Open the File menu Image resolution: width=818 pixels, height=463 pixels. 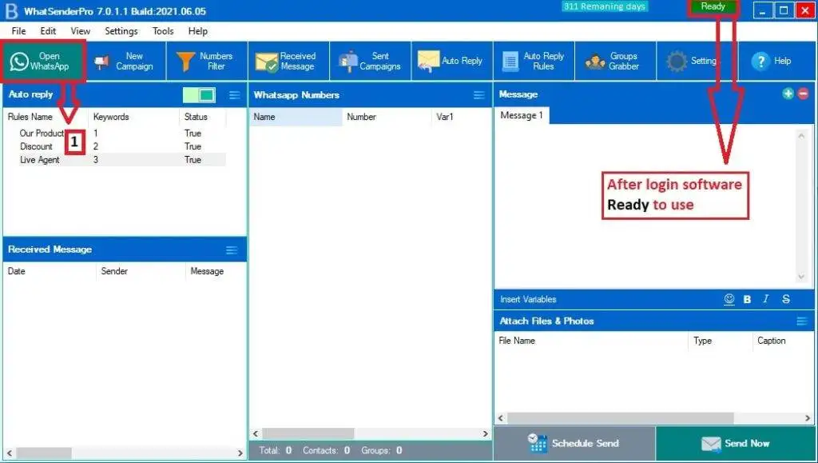pyautogui.click(x=18, y=31)
